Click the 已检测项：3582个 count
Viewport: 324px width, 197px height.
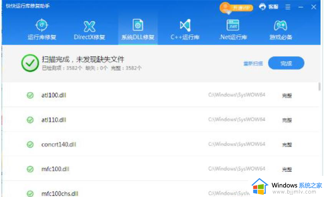(62, 68)
